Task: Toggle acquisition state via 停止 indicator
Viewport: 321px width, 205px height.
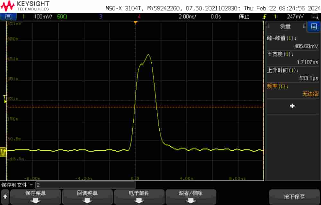Action: click(244, 16)
